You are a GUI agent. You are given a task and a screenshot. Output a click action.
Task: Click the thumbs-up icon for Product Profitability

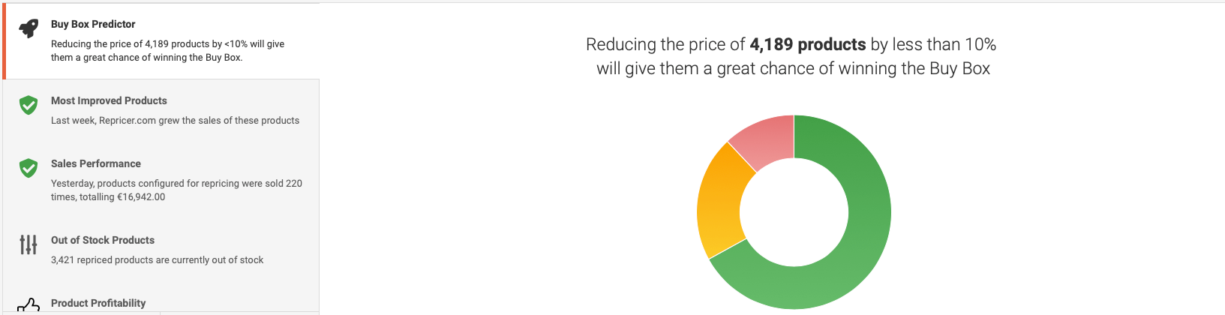29,306
